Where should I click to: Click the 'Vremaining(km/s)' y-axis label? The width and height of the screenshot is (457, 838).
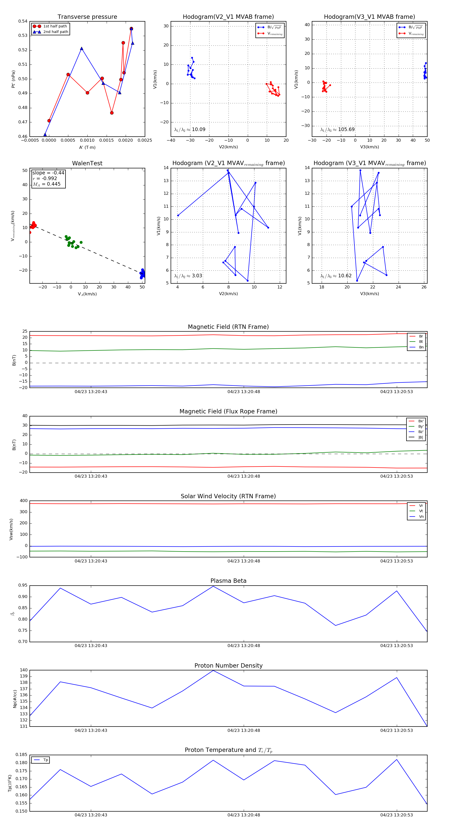click(x=13, y=226)
